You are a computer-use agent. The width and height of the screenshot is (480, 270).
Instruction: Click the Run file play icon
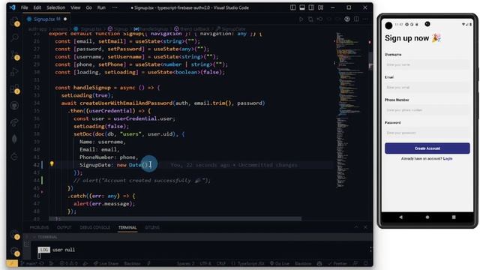[301, 19]
